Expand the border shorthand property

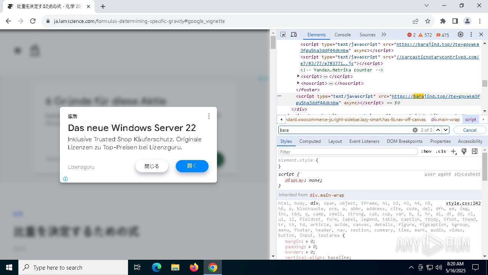point(307,252)
